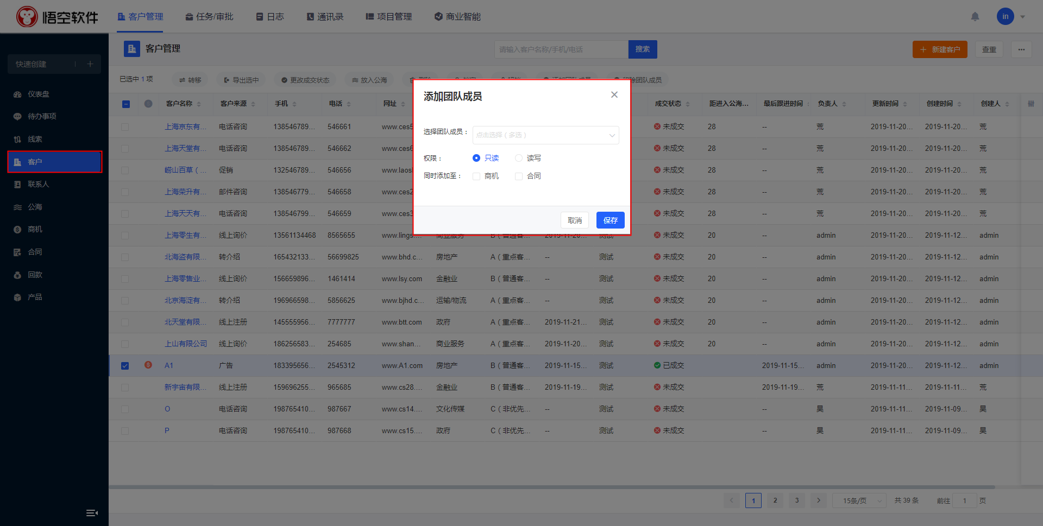The height and width of the screenshot is (526, 1043).
Task: Click the quick create 快速创建 plus icon
Action: pos(90,64)
